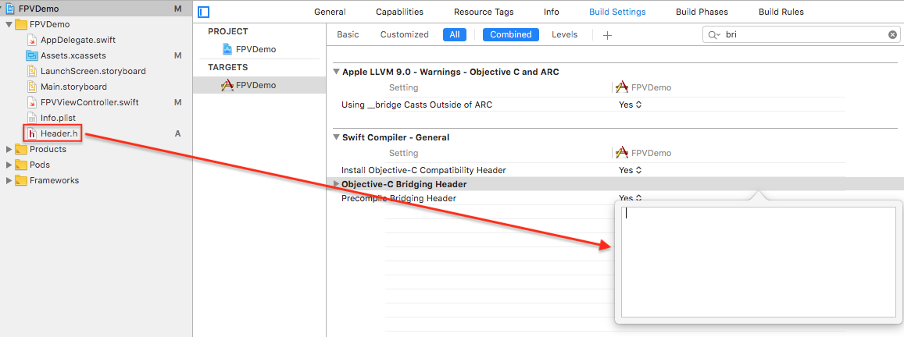Click the LaunchScreen.storyboard file icon

coord(32,72)
